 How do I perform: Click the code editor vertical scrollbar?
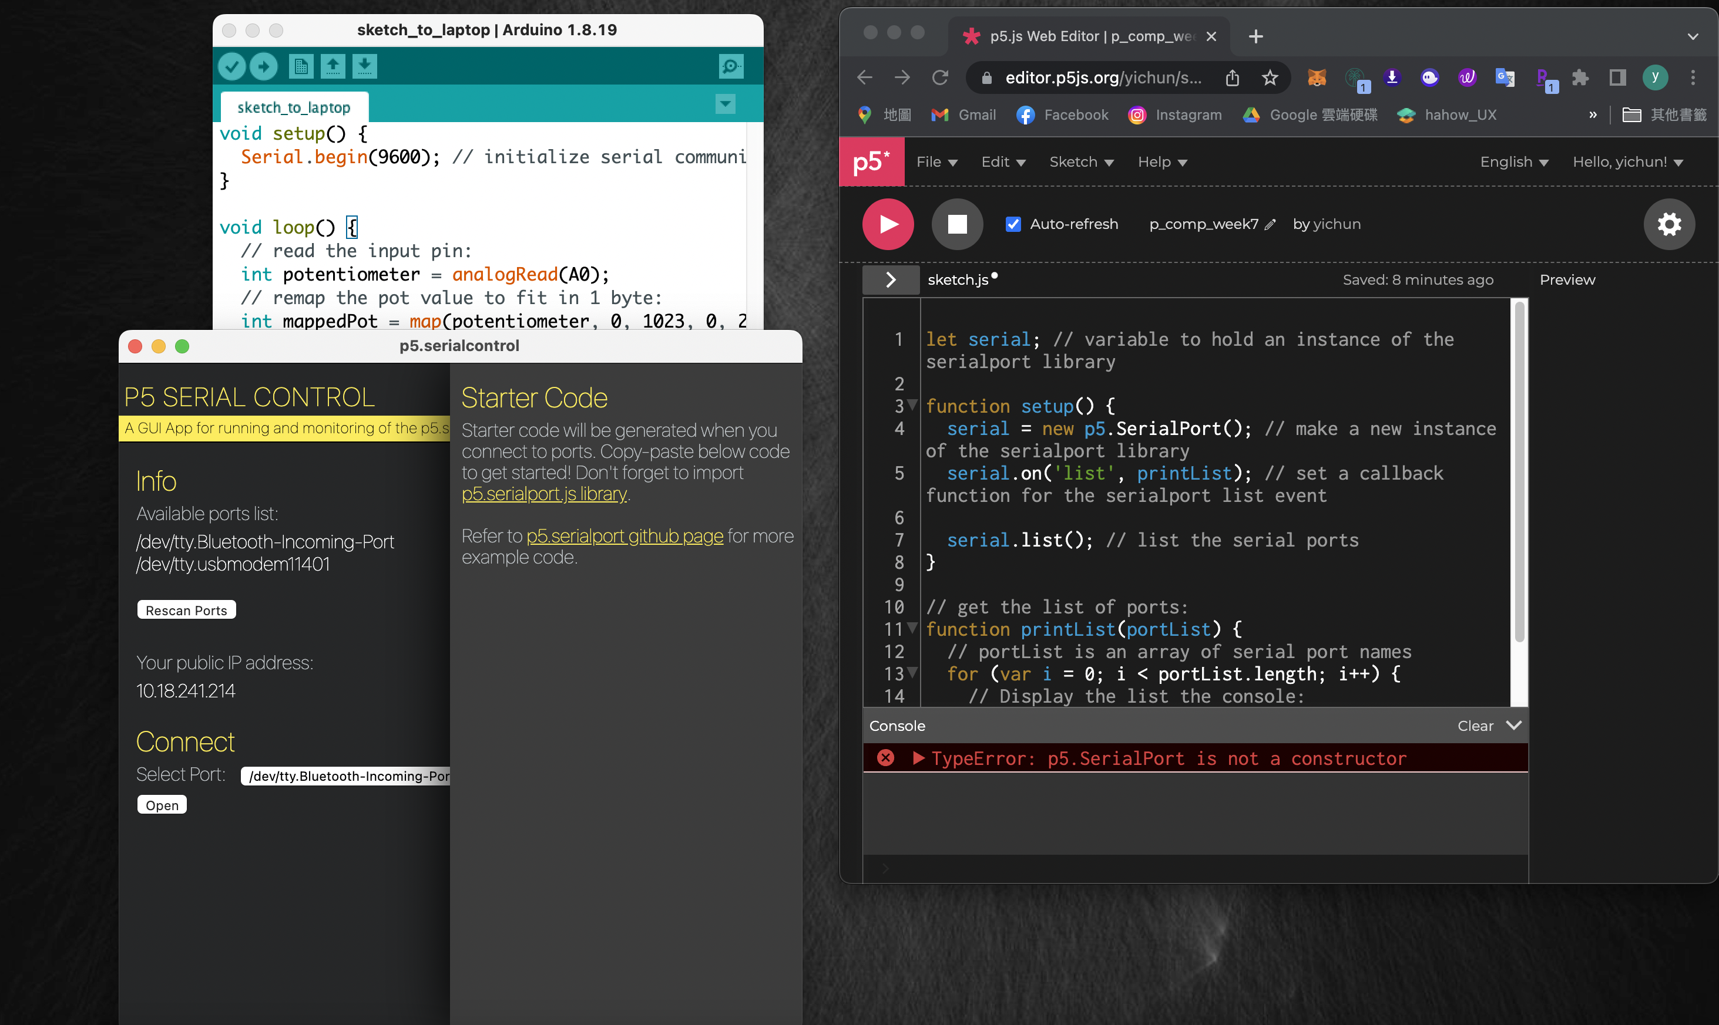coord(1519,470)
